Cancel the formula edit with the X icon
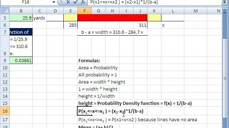Screen dimensions: 229x128 click(68, 2)
